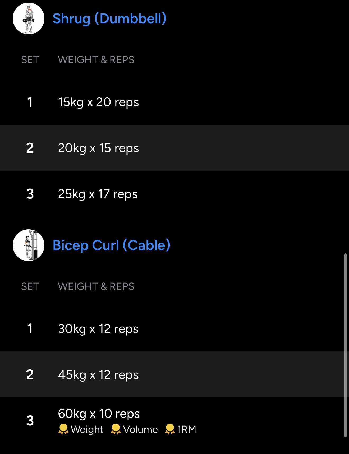The height and width of the screenshot is (454, 349).
Task: Open the Bicep Curl (Cable) exercise link
Action: click(111, 245)
